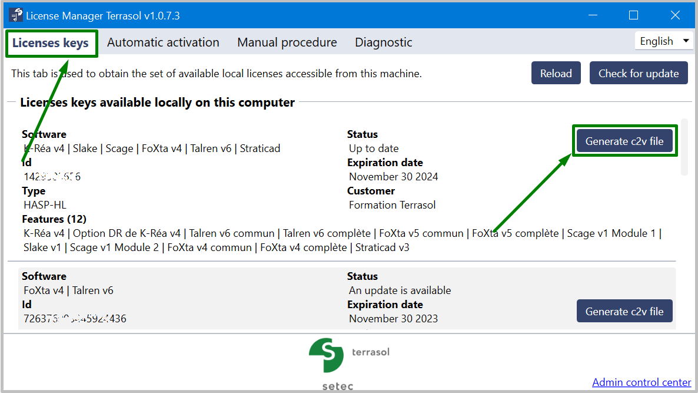This screenshot has height=393, width=698.
Task: Select the 'FoXta v4 | Talren v6' software text
Action: 68,290
